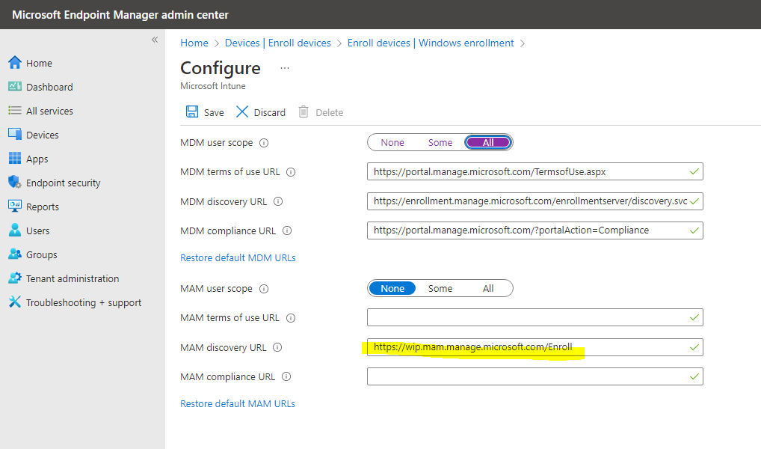Image resolution: width=761 pixels, height=449 pixels.
Task: Click the Users person icon
Action: (x=15, y=230)
